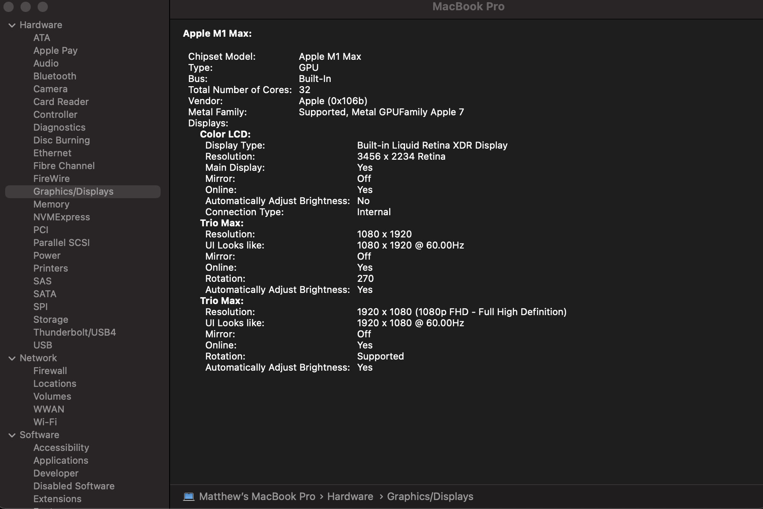763x509 pixels.
Task: Click Hardware in the path bar
Action: point(350,497)
